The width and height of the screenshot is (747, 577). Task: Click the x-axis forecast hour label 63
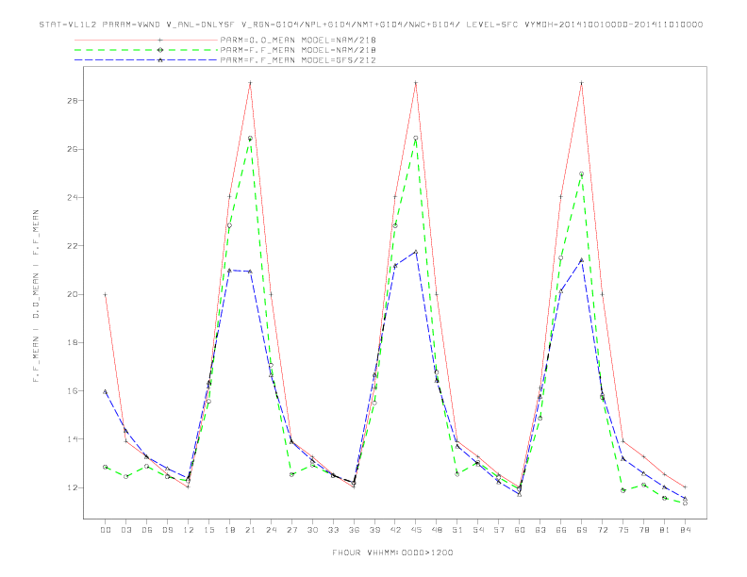coord(540,530)
